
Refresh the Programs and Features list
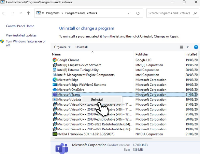click(138, 13)
